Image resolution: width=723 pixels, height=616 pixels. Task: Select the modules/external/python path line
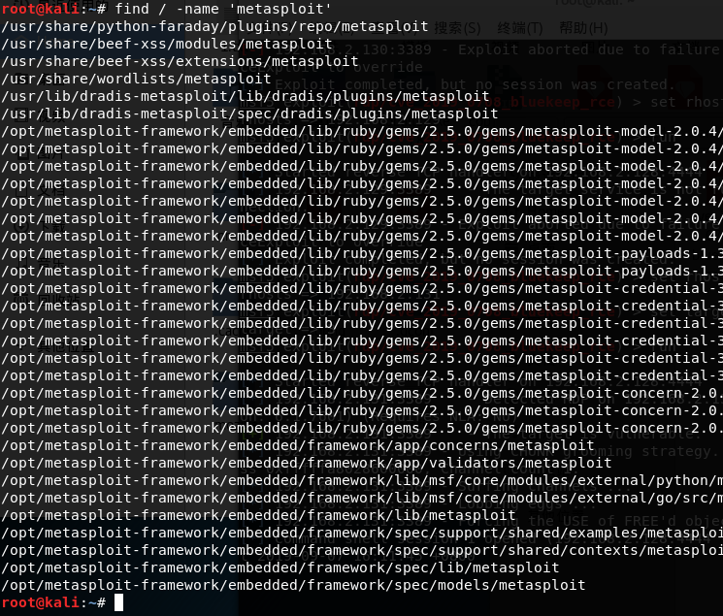[361, 481]
